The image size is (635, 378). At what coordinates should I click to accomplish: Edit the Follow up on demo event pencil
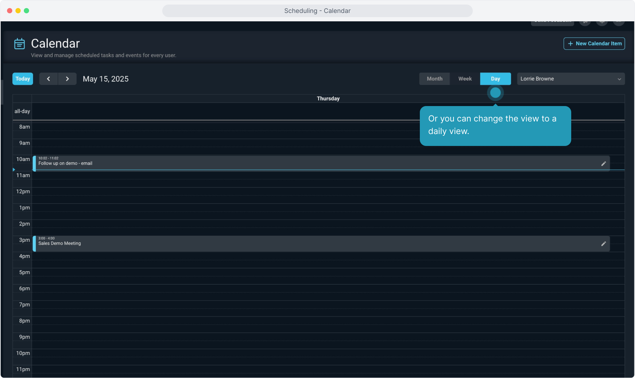(x=603, y=163)
